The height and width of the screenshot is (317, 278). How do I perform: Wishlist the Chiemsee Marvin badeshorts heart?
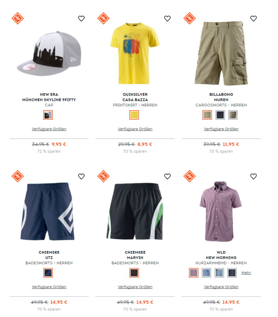coord(167,176)
